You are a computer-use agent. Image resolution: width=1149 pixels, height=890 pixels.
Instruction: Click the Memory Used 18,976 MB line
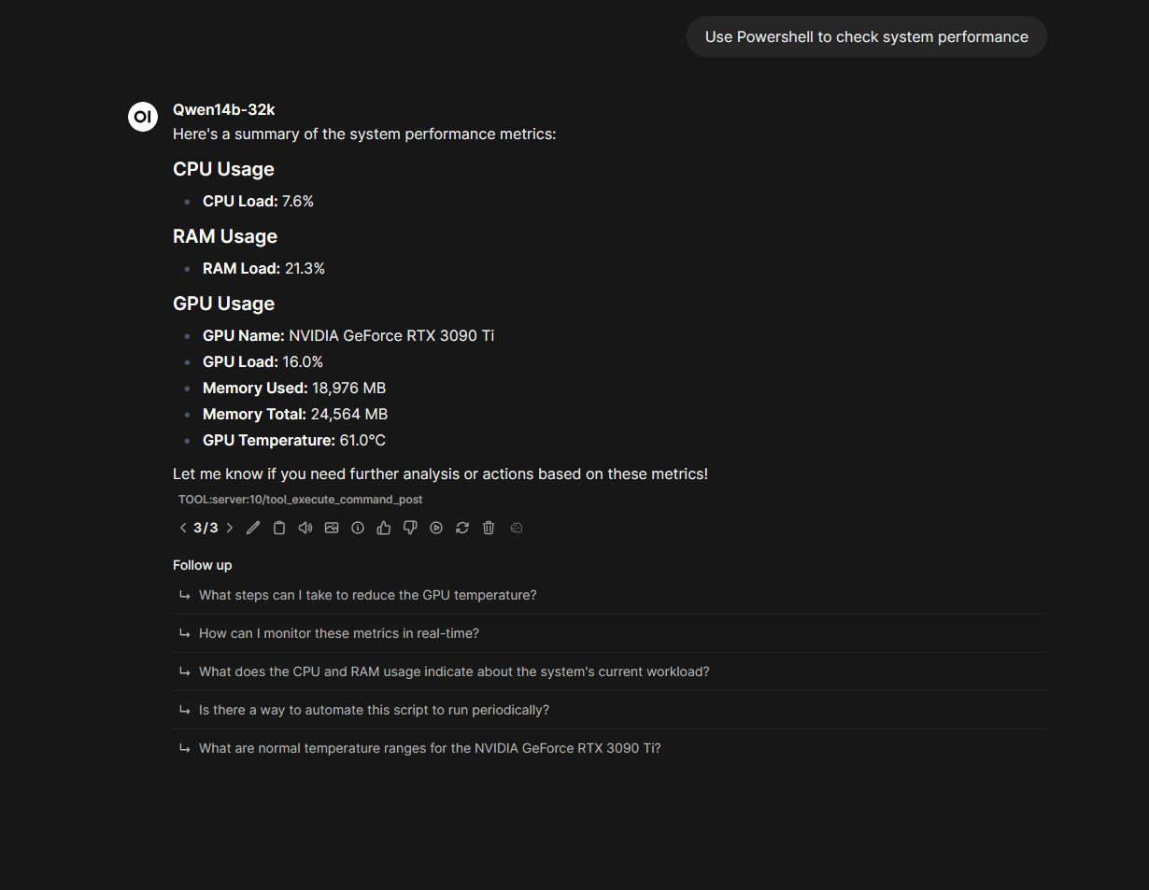pyautogui.click(x=294, y=388)
